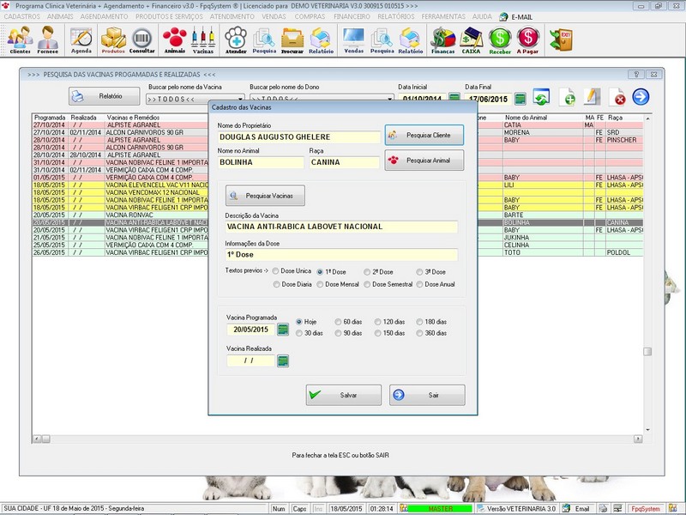Click the exit door icon in toolbar
This screenshot has height=515, width=686.
pos(561,39)
